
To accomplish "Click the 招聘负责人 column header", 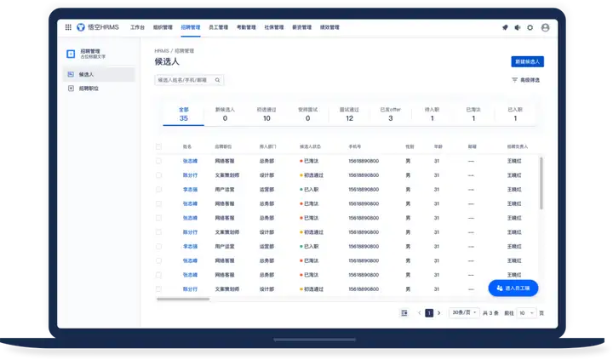I will coord(518,146).
